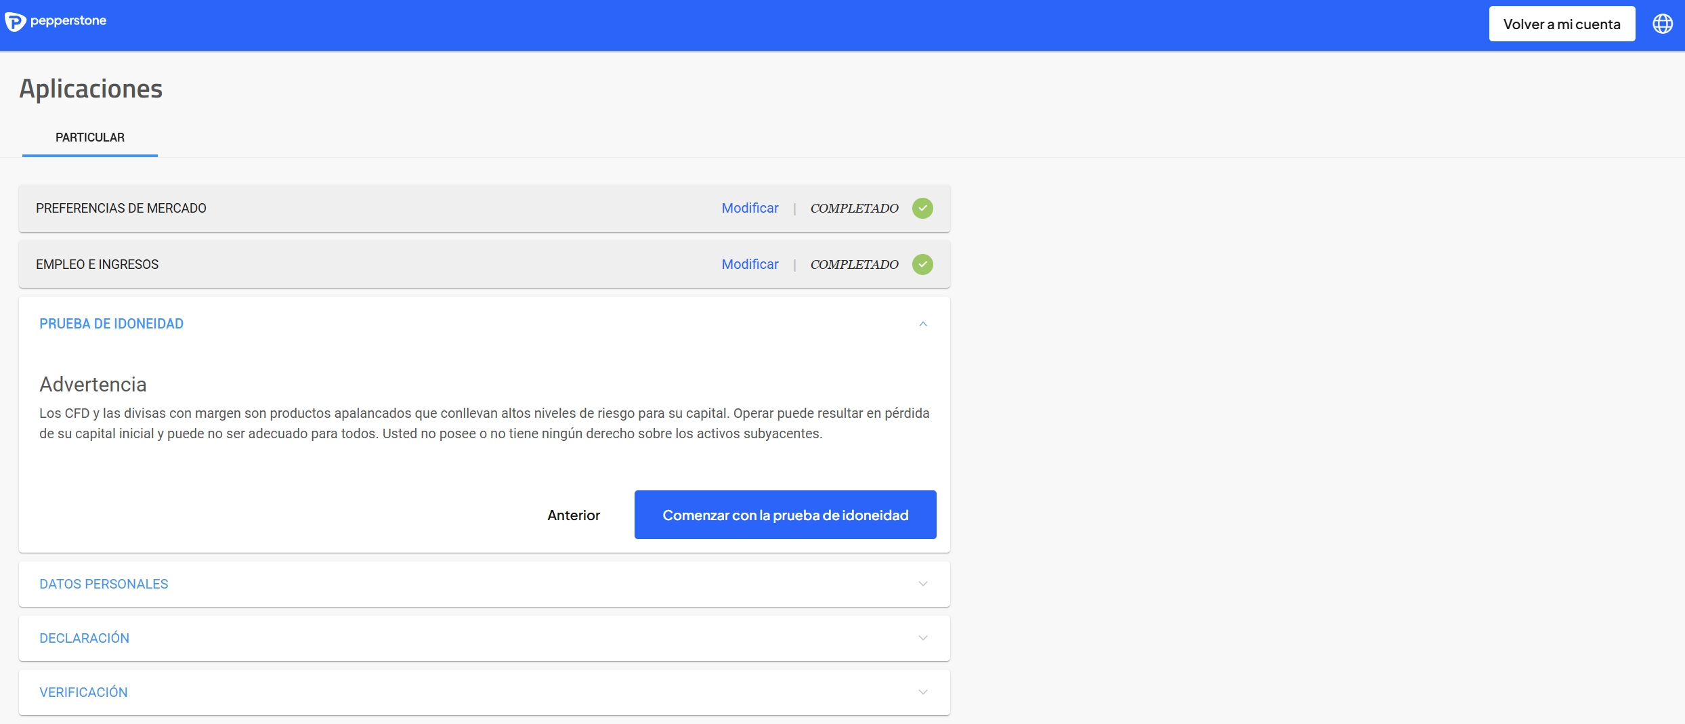Expand Declaración section chevron
Screen dimensions: 1685x724
coord(922,638)
